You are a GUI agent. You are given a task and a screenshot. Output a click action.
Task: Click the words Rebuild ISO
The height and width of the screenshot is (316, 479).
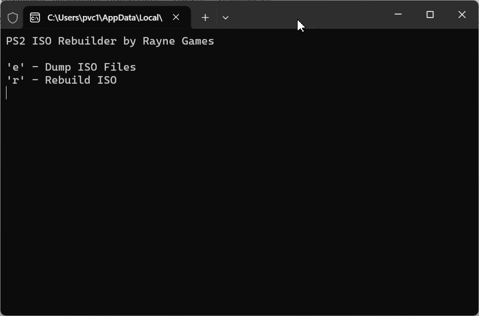pos(81,80)
